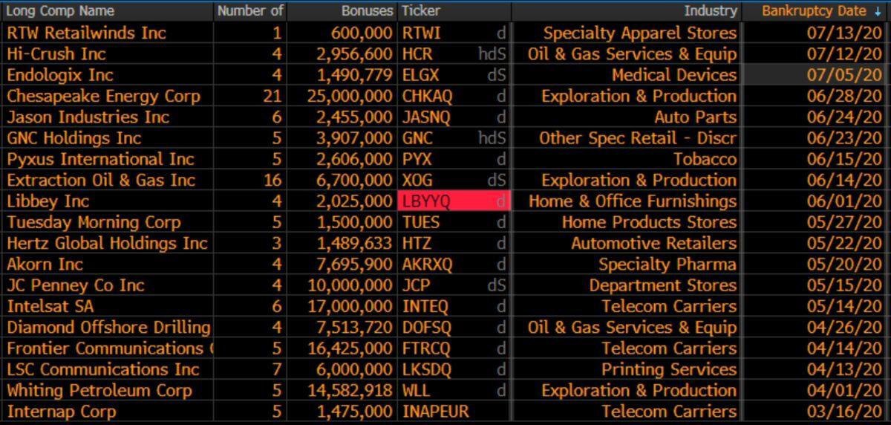Select the JASNQ ticker
This screenshot has height=425, width=891.
coord(427,117)
